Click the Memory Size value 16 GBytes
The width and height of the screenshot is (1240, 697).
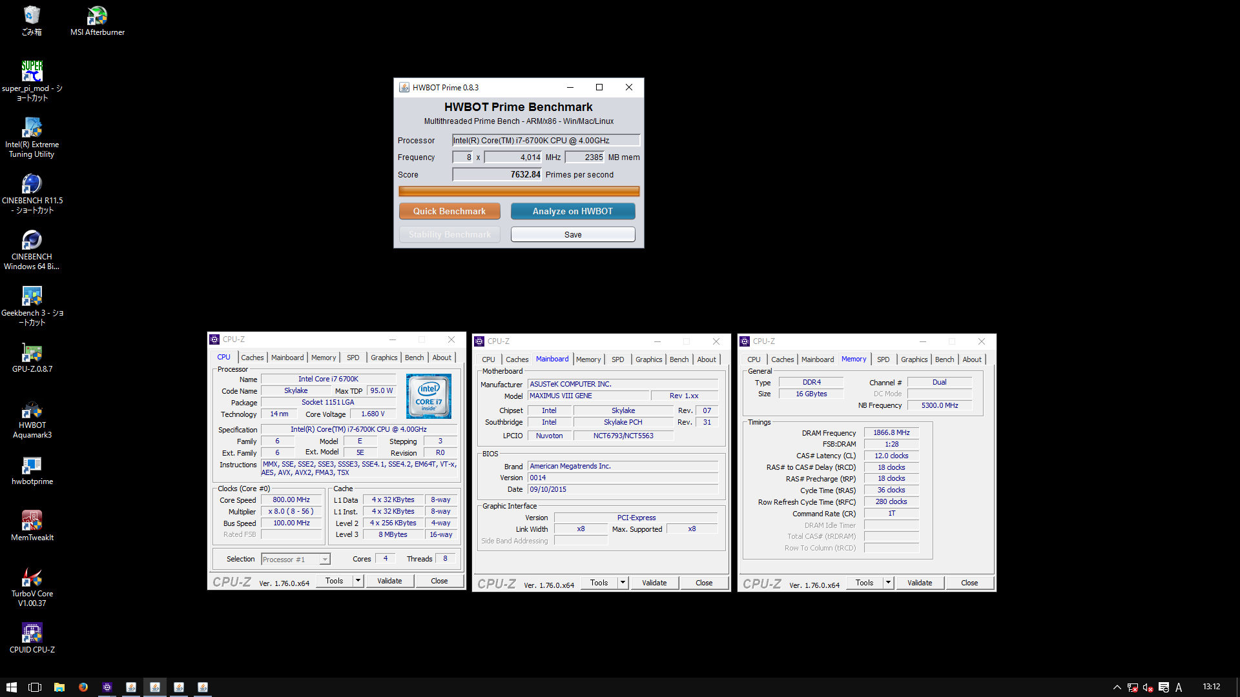tap(811, 394)
